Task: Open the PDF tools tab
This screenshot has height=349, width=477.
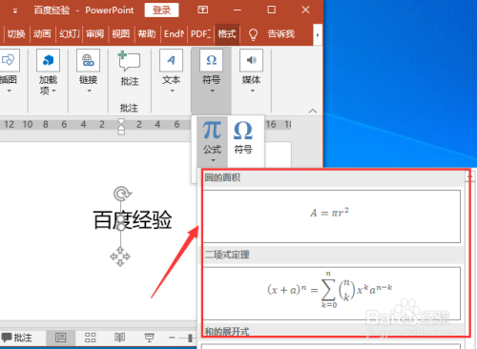Action: tap(200, 33)
